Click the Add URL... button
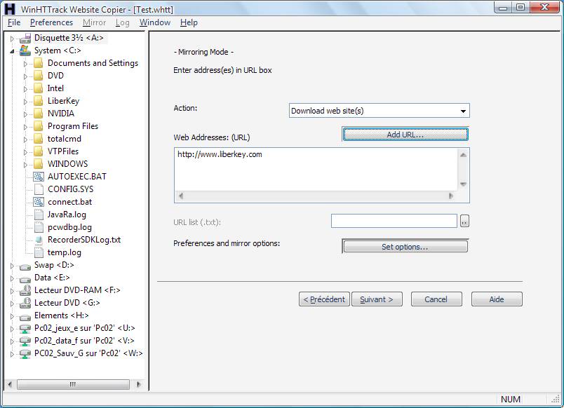The width and height of the screenshot is (564, 408). 405,135
